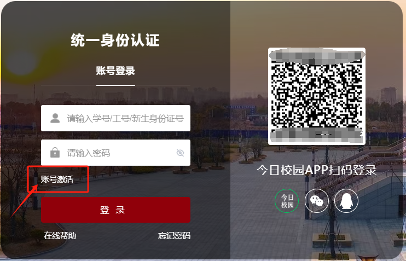This screenshot has height=261, width=406.
Task: Follow the 忘记密码 link
Action: pyautogui.click(x=174, y=236)
